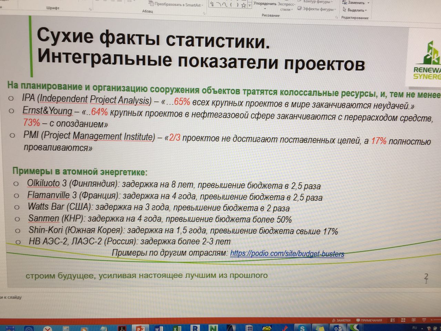Click the green line На планирование и организацию
Viewport: 441px width, 331px height.
tap(224, 90)
